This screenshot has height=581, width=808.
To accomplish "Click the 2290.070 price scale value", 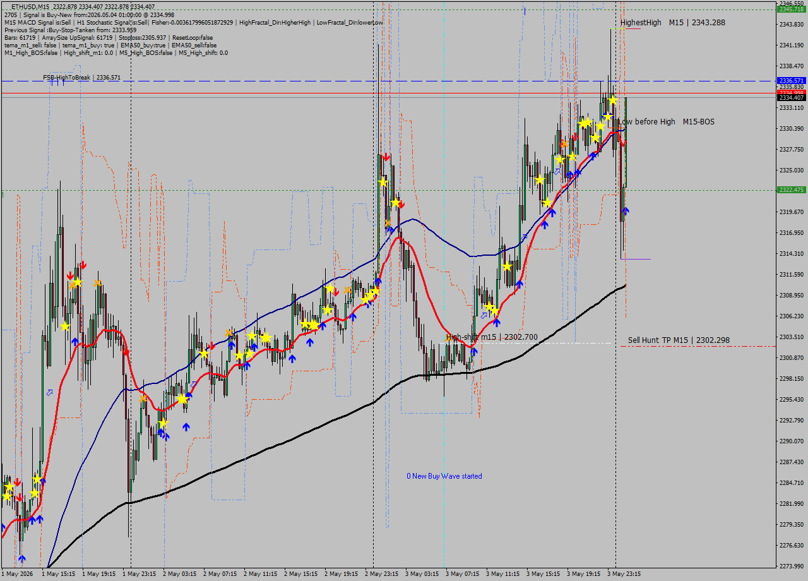I will click(x=792, y=441).
